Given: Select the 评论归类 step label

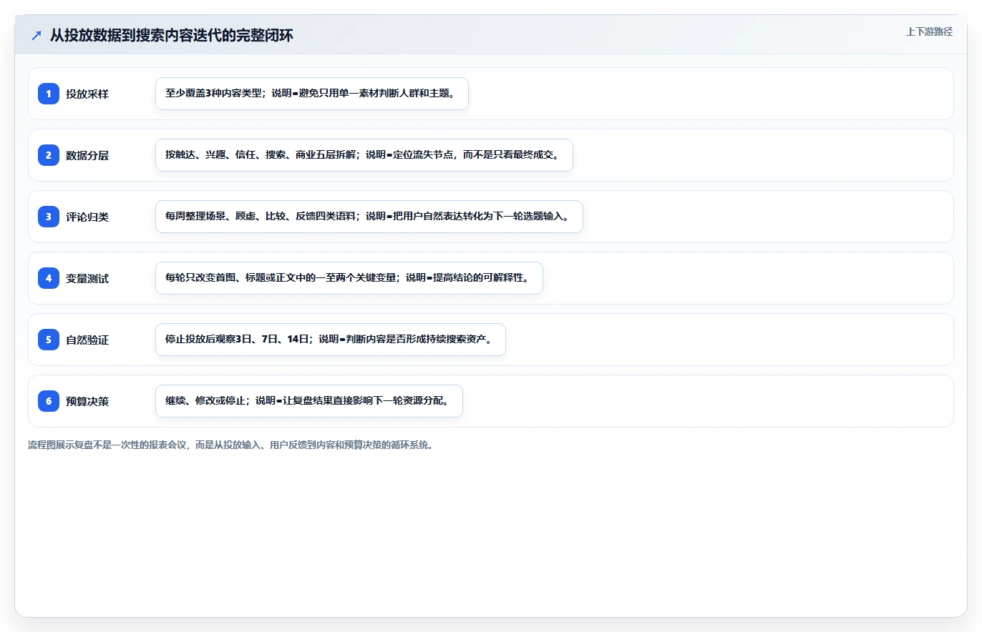Looking at the screenshot, I should pyautogui.click(x=87, y=217).
